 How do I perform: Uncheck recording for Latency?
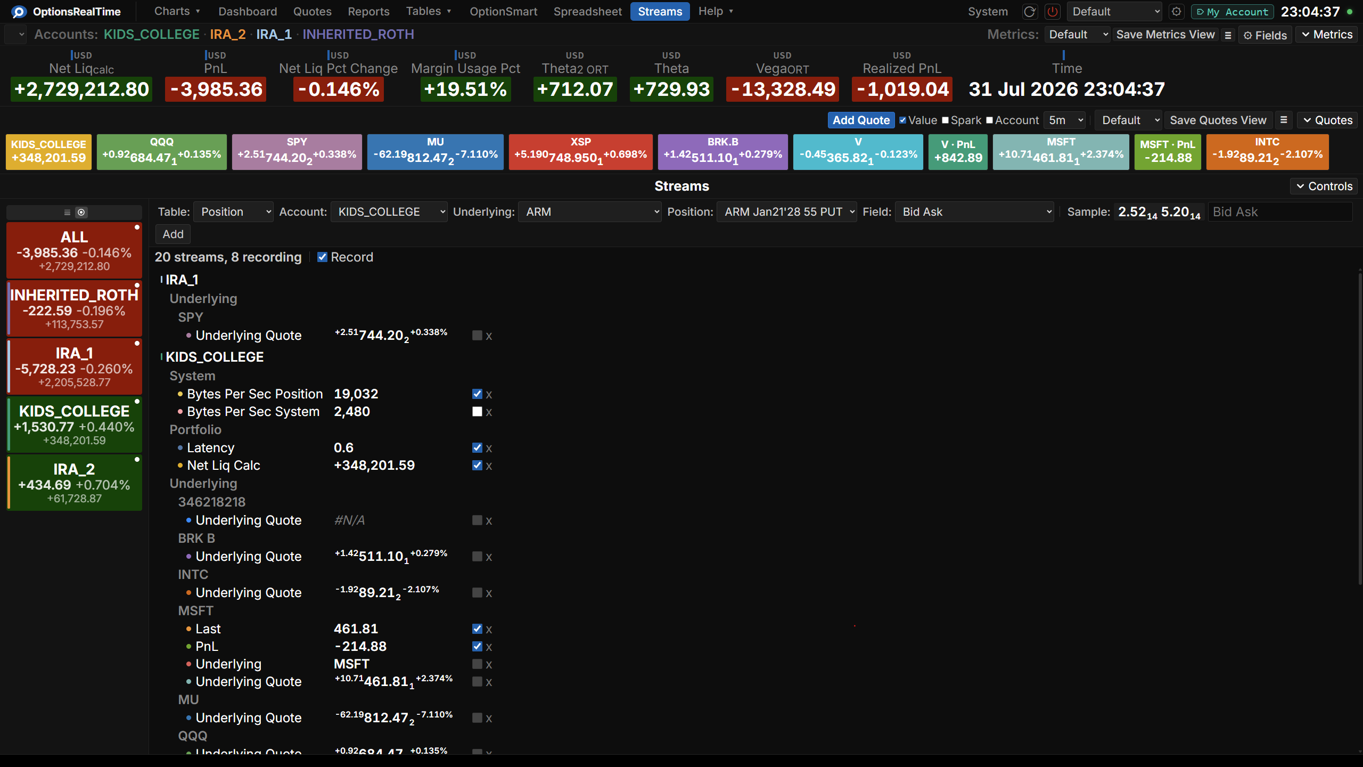coord(477,448)
